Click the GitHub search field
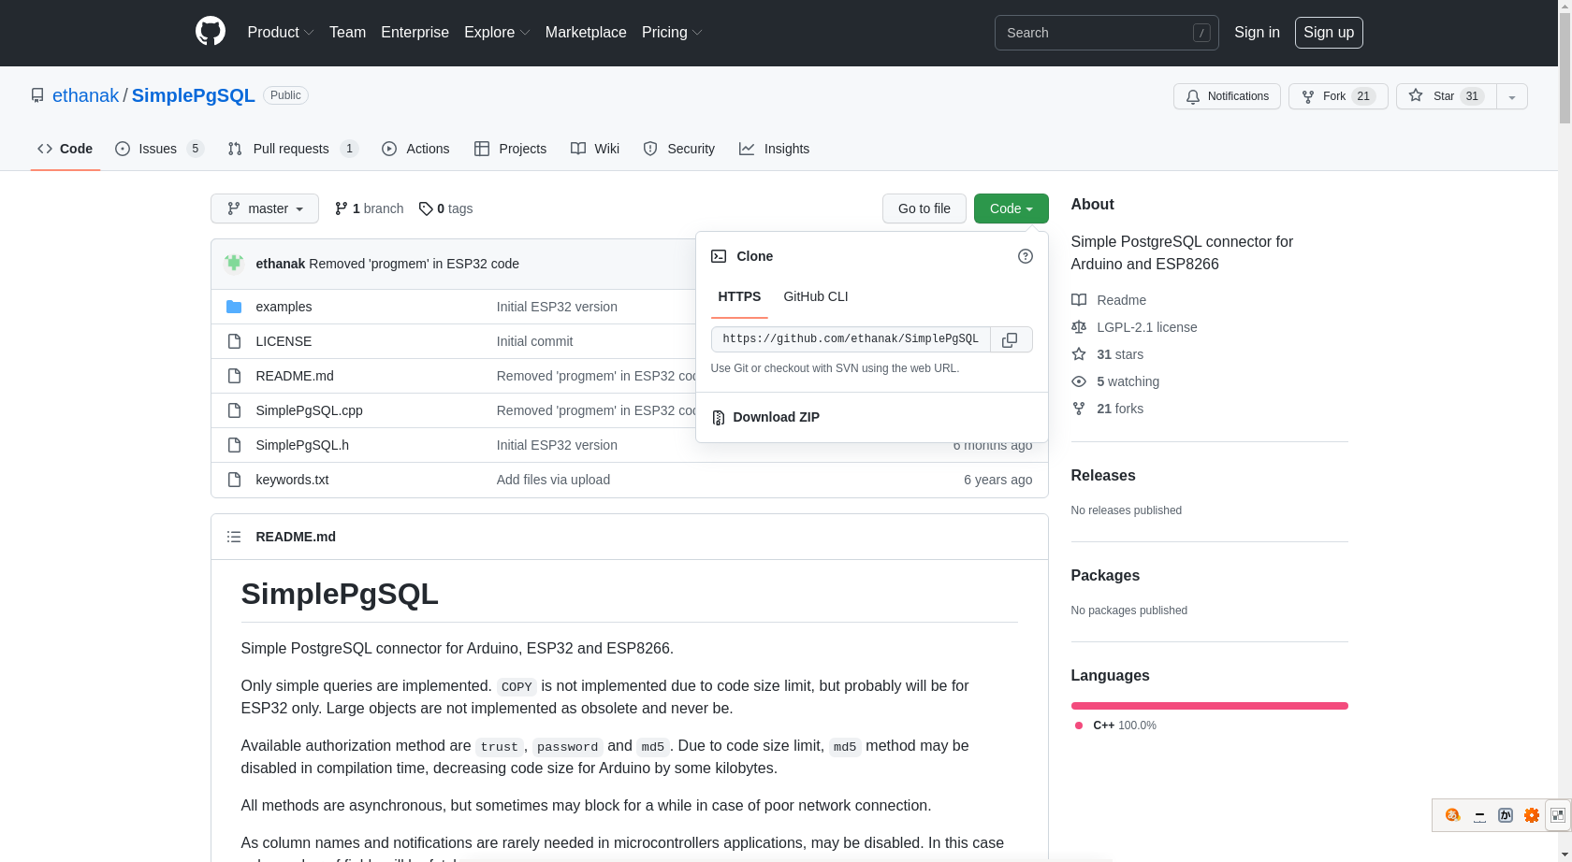The image size is (1572, 862). 1106,33
